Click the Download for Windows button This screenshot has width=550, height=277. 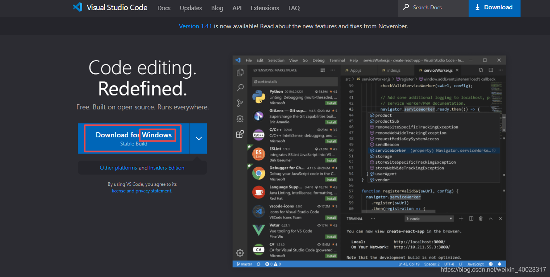134,138
